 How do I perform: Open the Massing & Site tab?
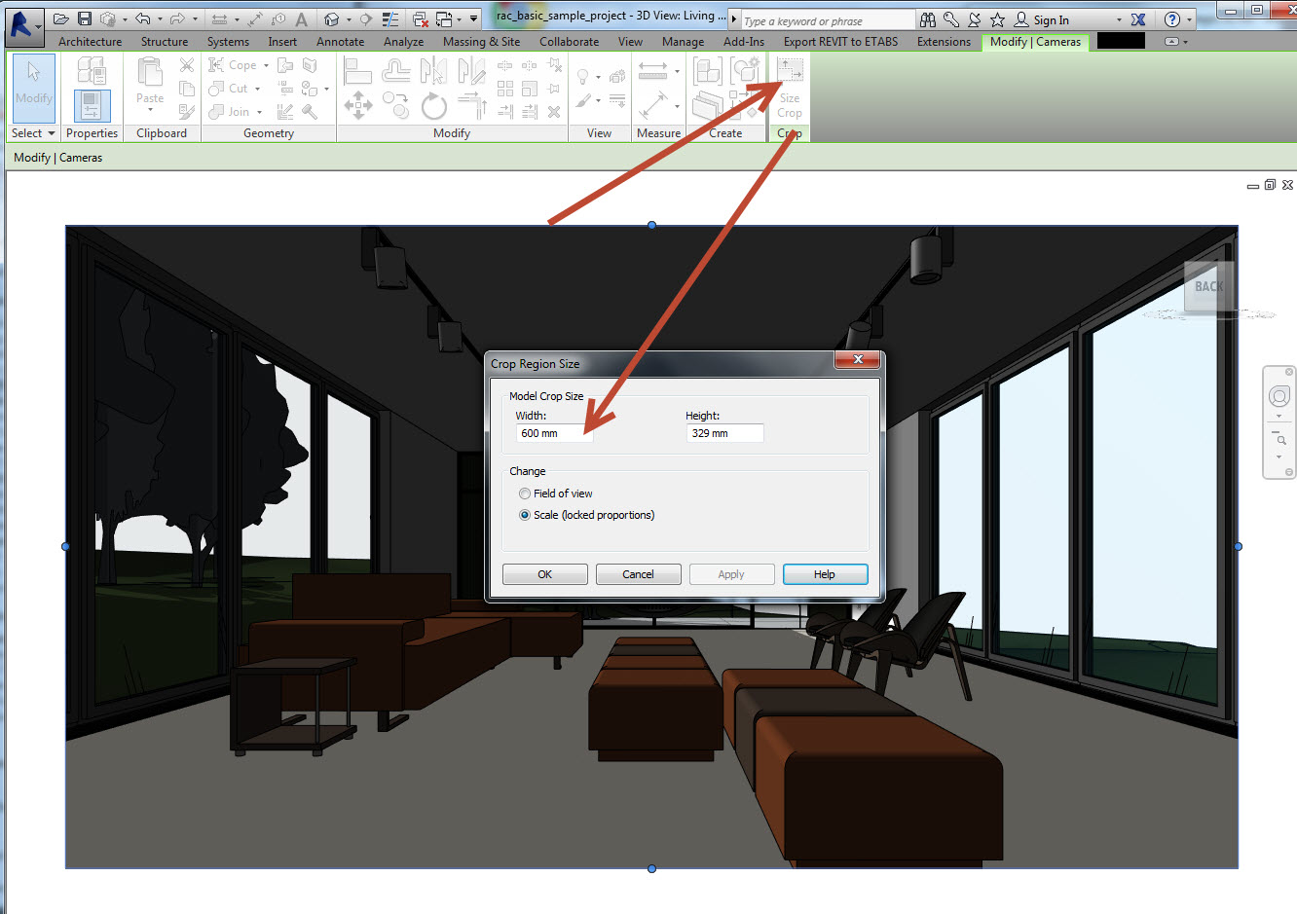481,42
